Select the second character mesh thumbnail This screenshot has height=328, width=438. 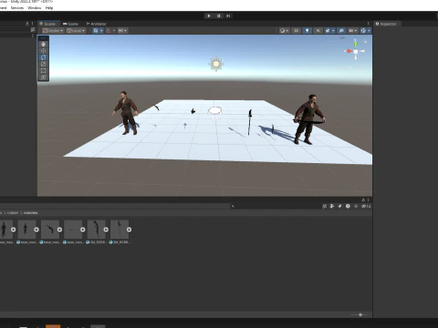(x=26, y=230)
